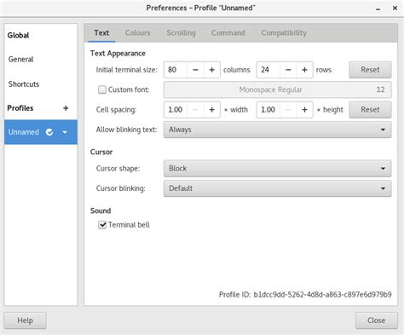Screen dimensions: 404x335
Task: Switch to the Command tab
Action: point(228,33)
